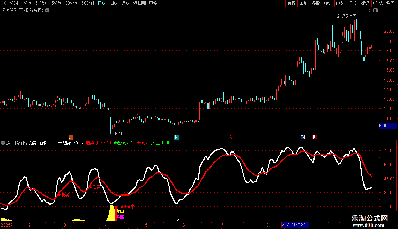Click the 金山 signal label
398x229 pixels.
coord(120,211)
